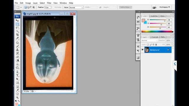Click the foreground color swatch in Color panel
The width and height of the screenshot is (189, 106).
click(143, 20)
